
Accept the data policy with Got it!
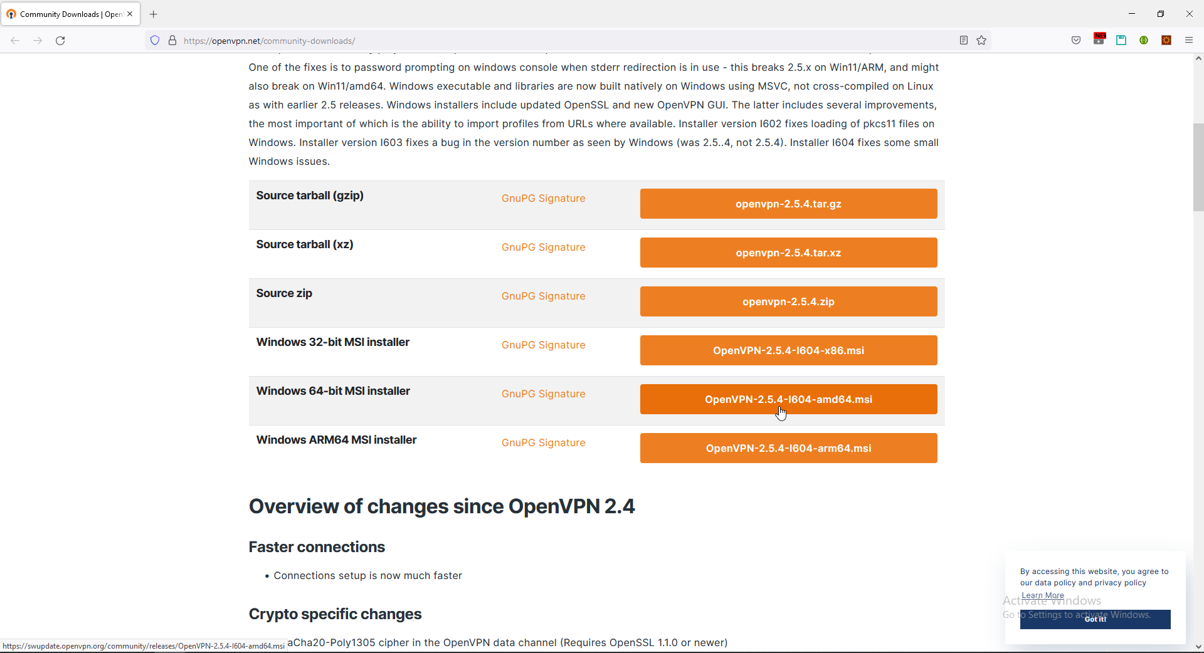1095,619
